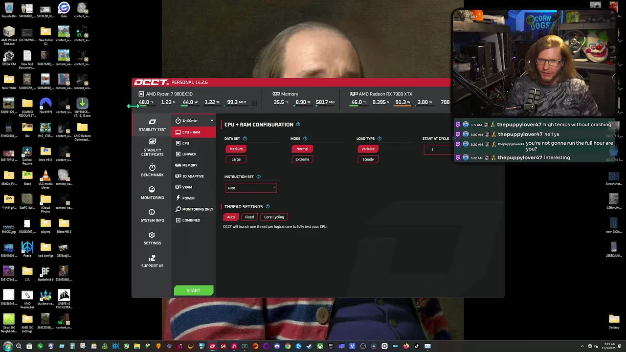The width and height of the screenshot is (626, 352).
Task: Open help icon next to Instruction Set
Action: tap(259, 176)
